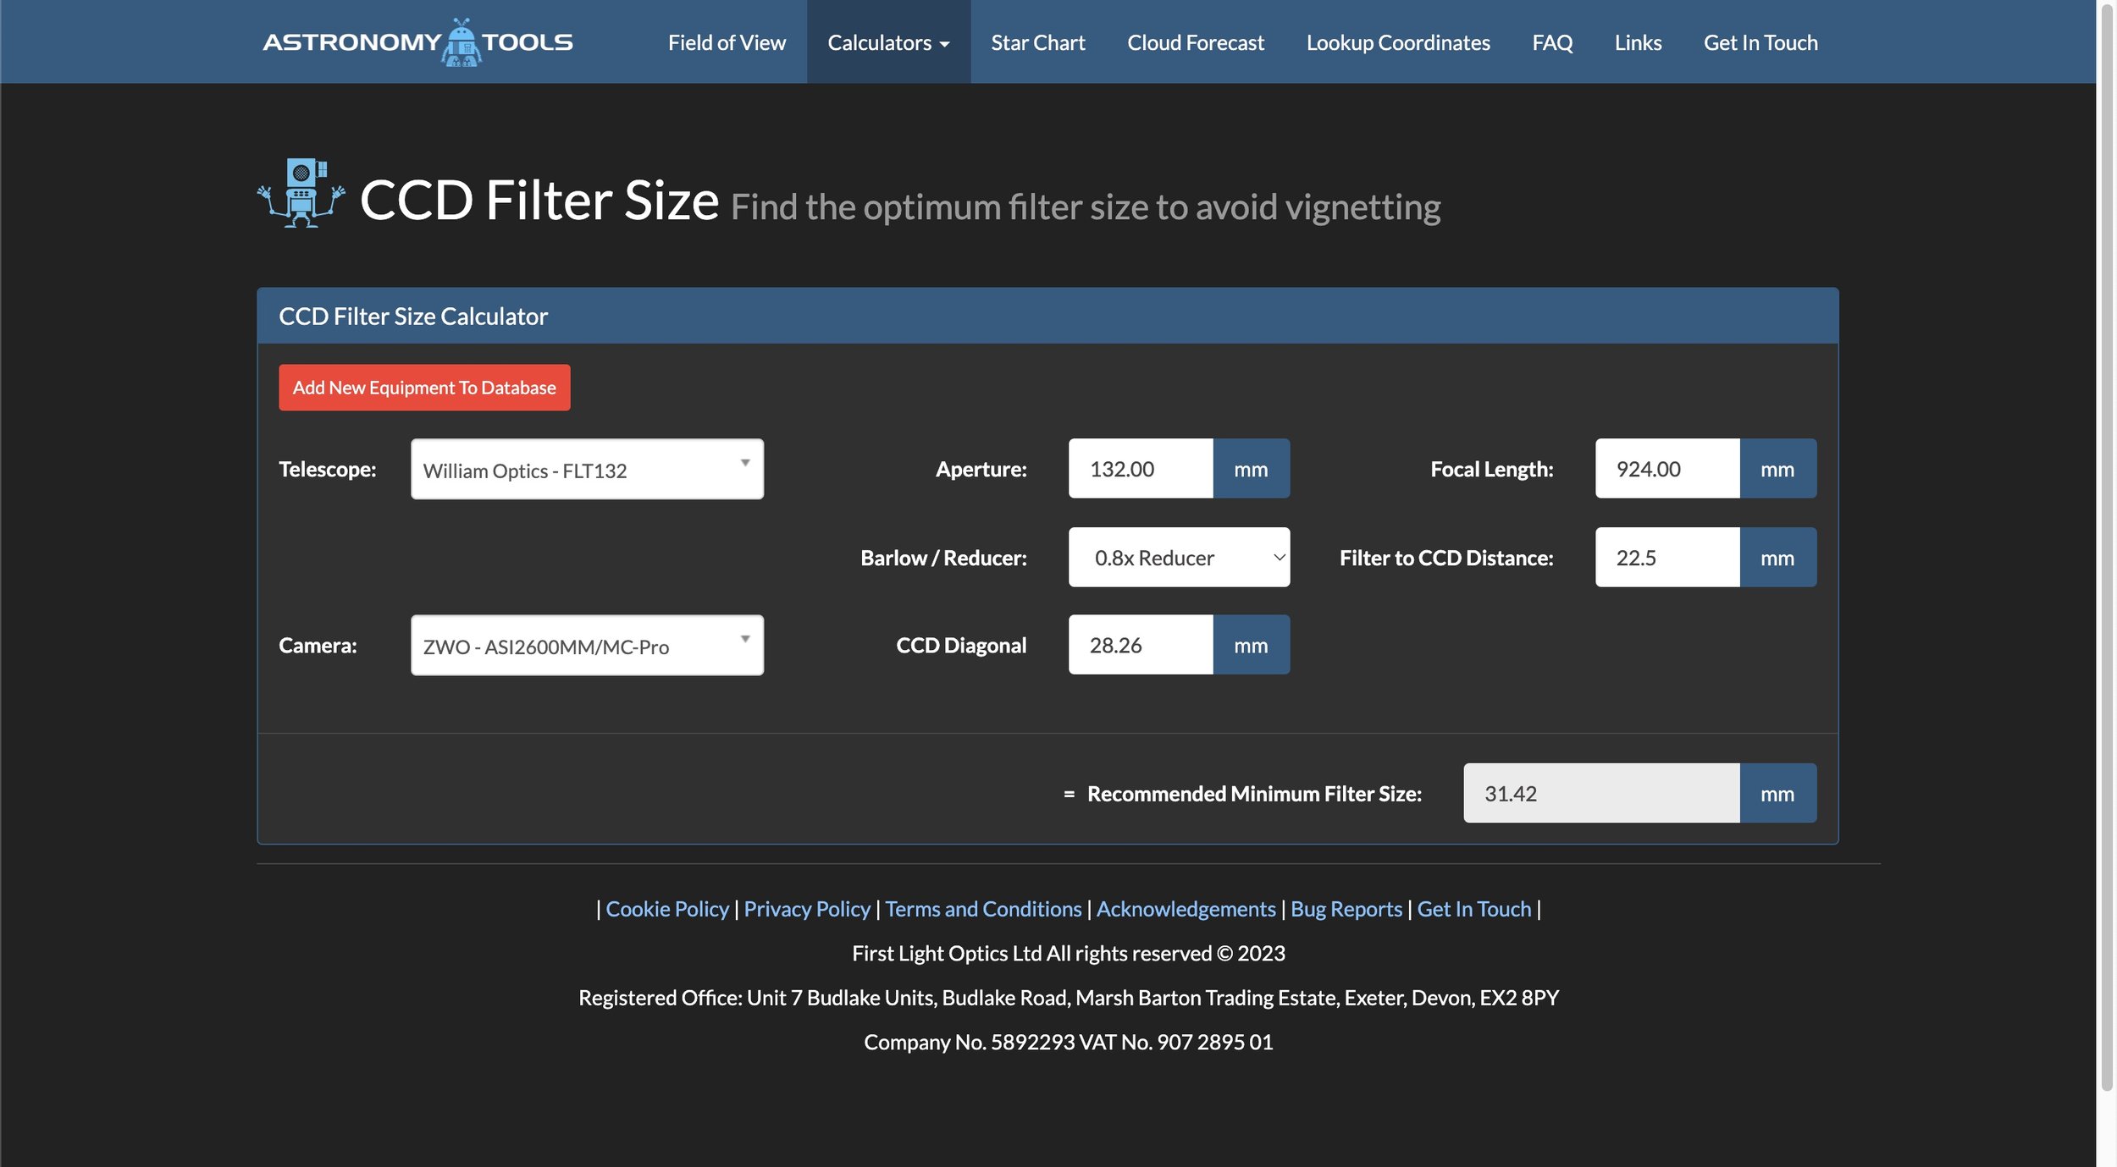Open Get In Touch in top navigation
Screen dimensions: 2117x1167
pyautogui.click(x=1760, y=42)
